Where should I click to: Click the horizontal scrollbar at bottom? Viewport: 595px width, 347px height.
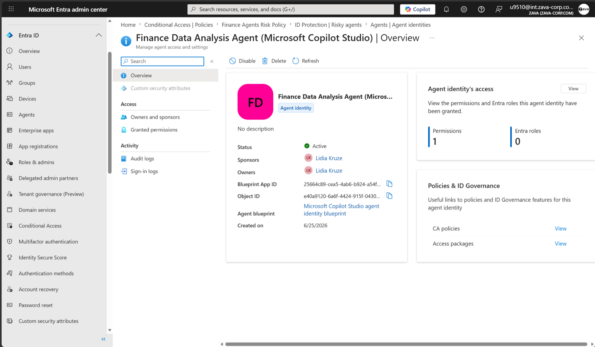(406, 344)
